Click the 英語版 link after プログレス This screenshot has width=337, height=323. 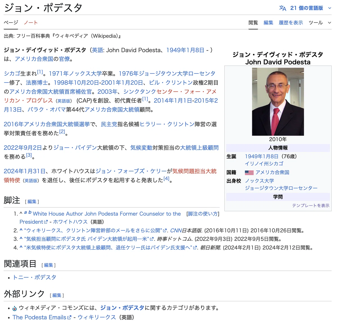click(x=64, y=101)
